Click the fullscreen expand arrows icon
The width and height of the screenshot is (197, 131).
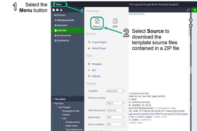(x=188, y=10)
